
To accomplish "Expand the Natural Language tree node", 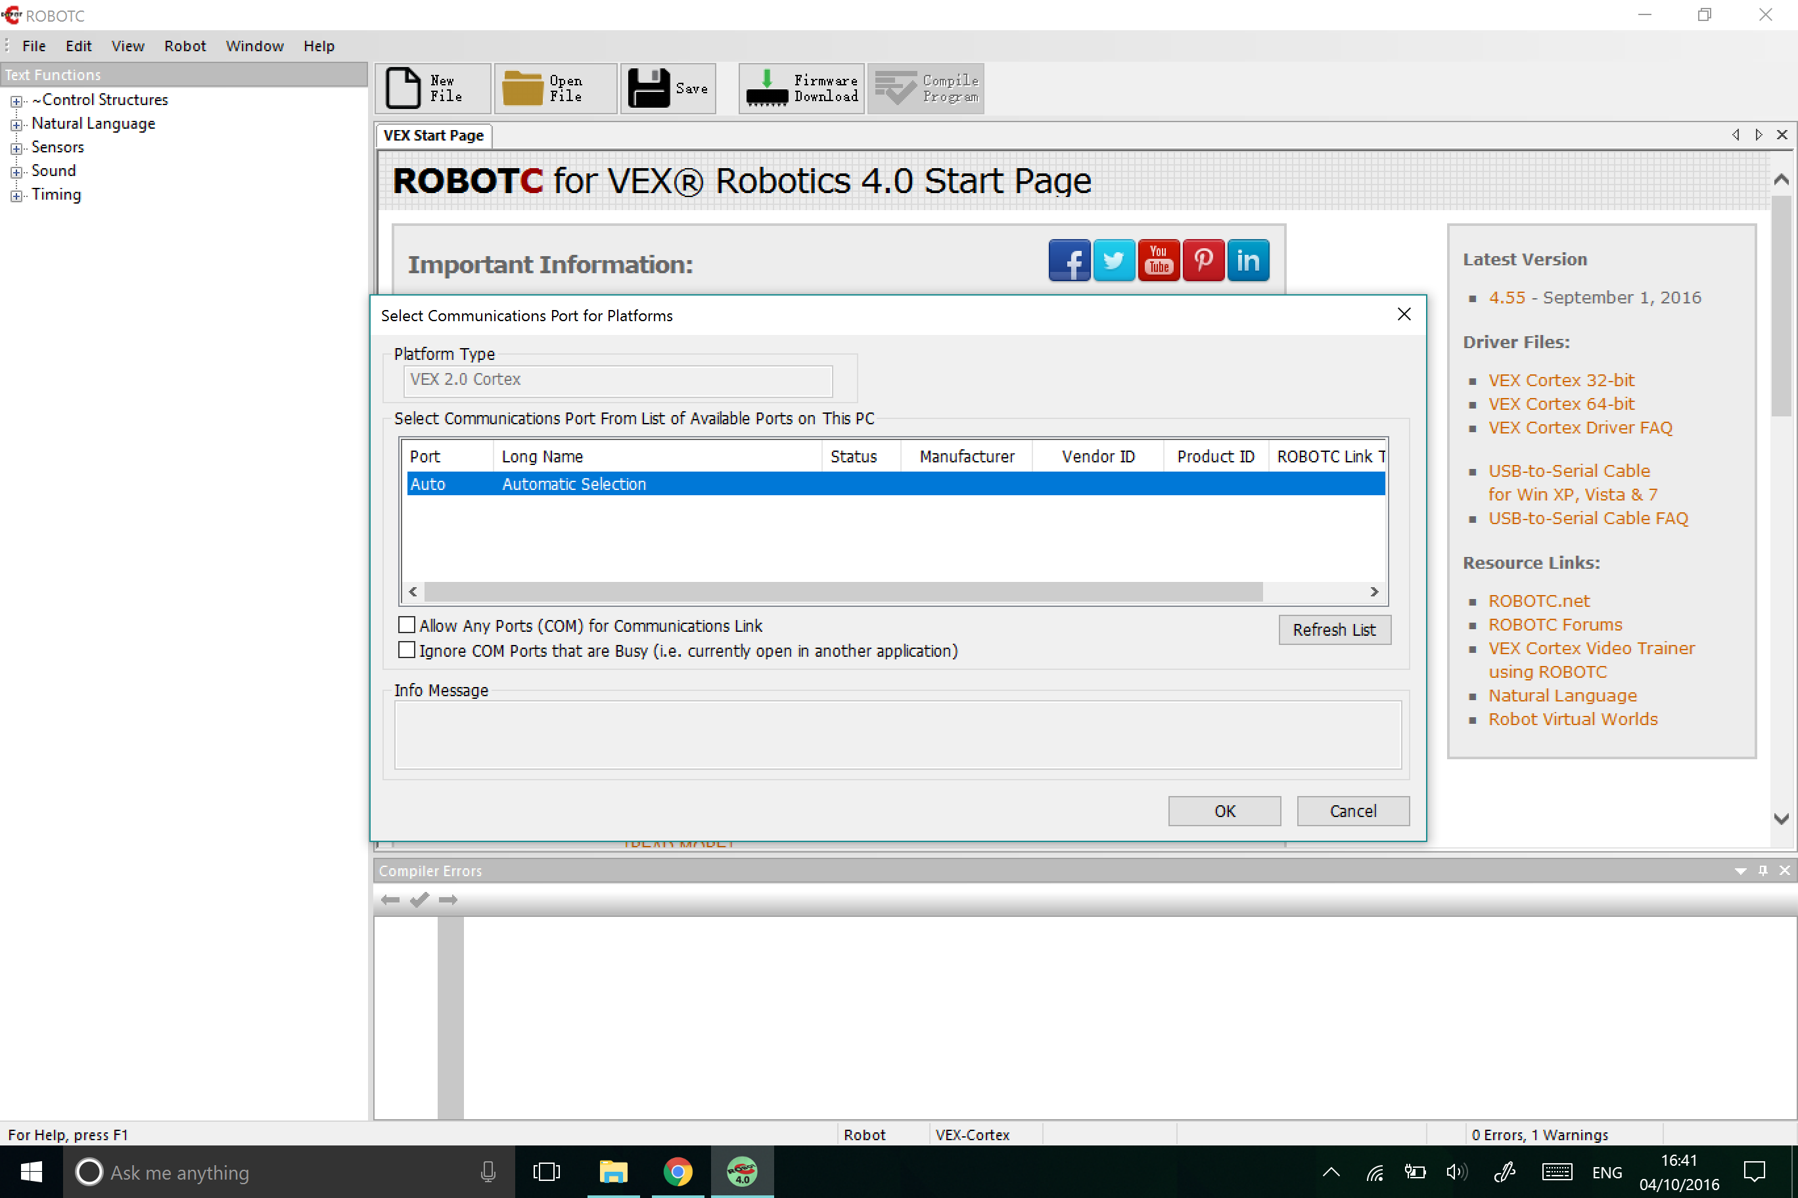I will 16,125.
